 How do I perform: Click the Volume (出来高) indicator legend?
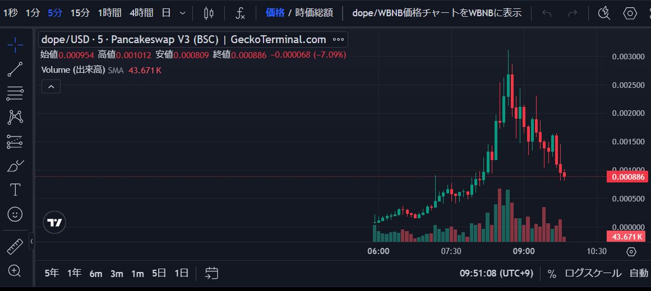click(73, 70)
